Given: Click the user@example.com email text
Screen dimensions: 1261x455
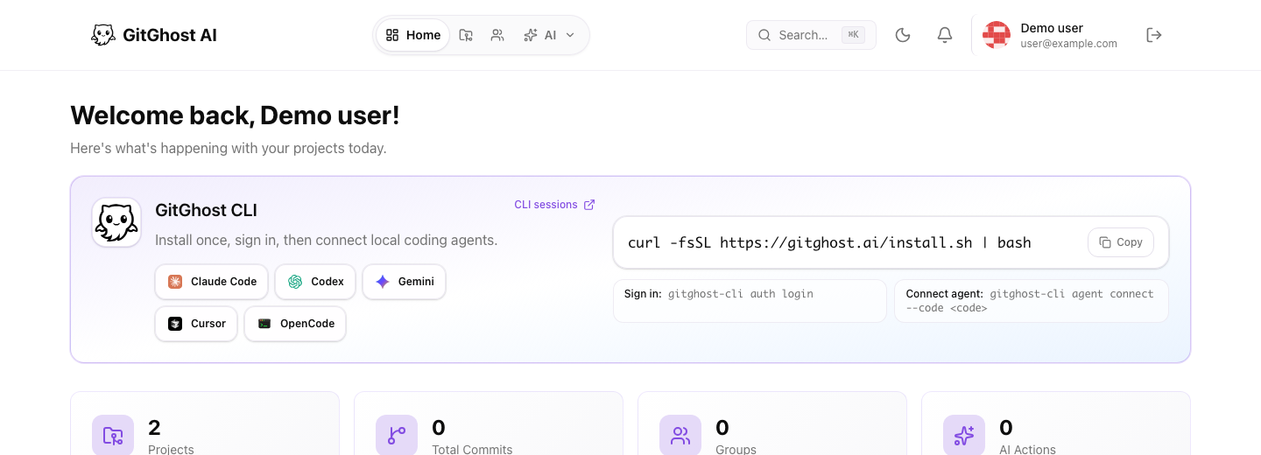Looking at the screenshot, I should click(1068, 44).
